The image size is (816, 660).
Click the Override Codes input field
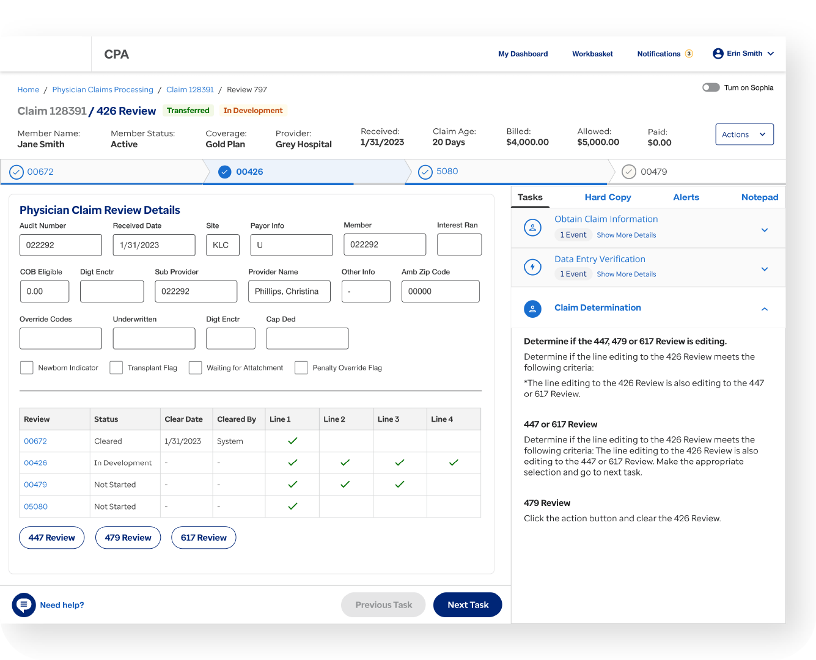click(61, 339)
